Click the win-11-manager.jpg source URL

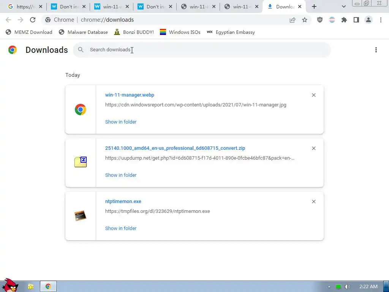(x=196, y=105)
